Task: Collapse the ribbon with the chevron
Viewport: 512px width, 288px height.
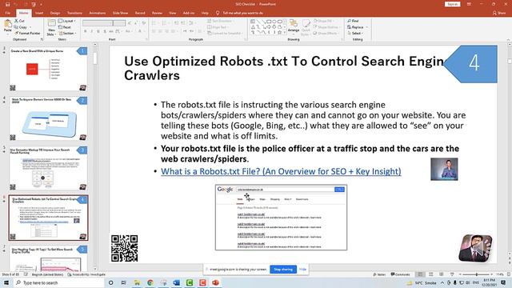Action: (508, 39)
